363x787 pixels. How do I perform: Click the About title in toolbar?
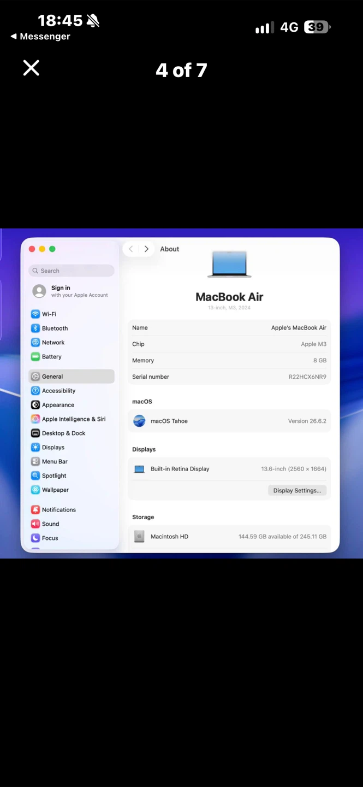pos(169,249)
